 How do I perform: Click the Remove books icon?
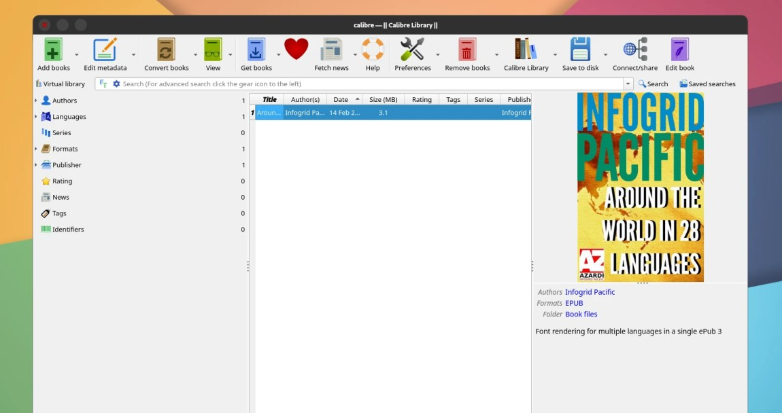tap(466, 50)
